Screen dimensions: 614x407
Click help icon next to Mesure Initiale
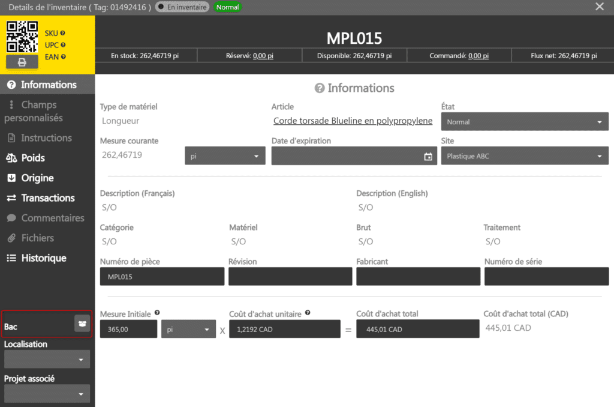tap(157, 313)
